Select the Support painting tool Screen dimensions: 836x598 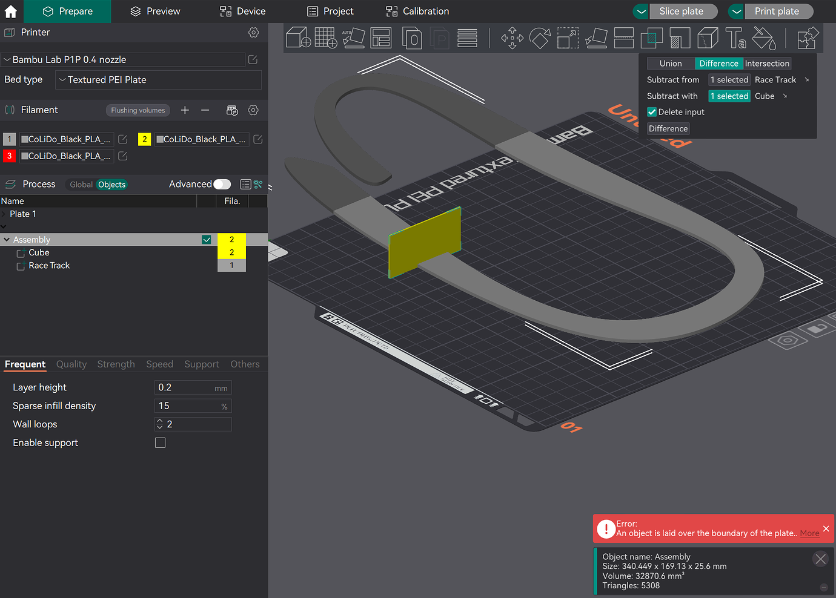point(680,38)
